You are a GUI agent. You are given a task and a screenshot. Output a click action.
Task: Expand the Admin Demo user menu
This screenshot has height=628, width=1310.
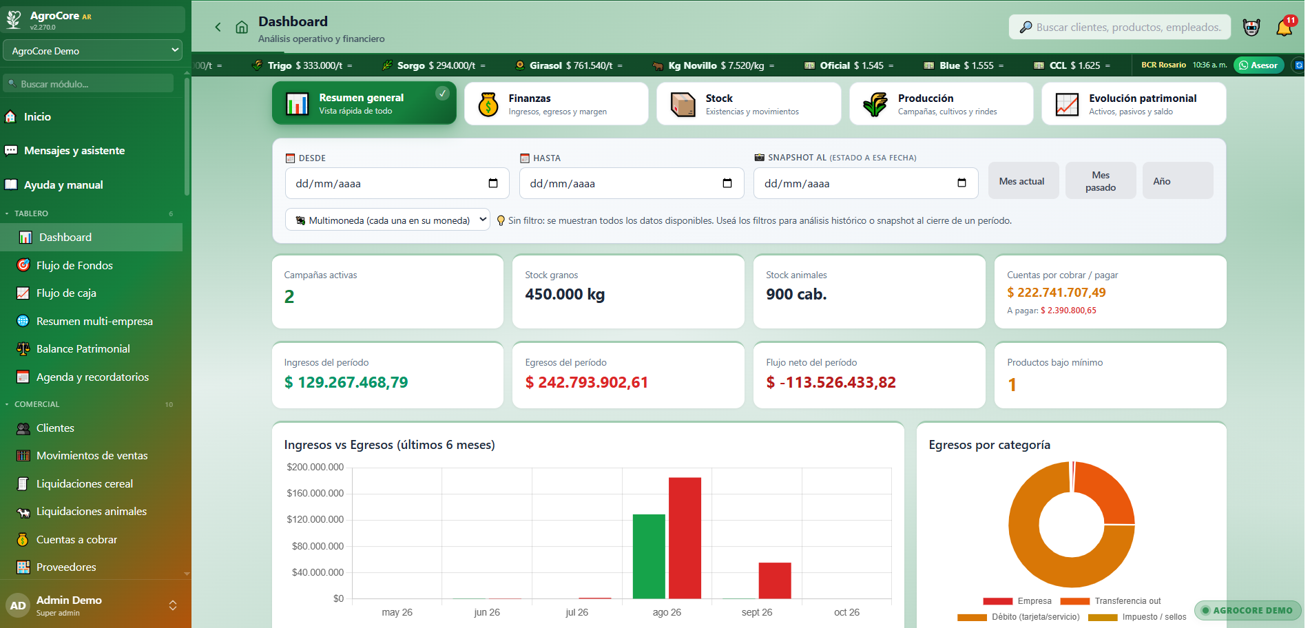pos(94,605)
